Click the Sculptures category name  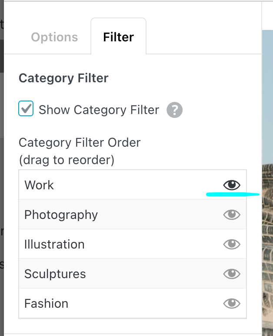click(x=55, y=274)
